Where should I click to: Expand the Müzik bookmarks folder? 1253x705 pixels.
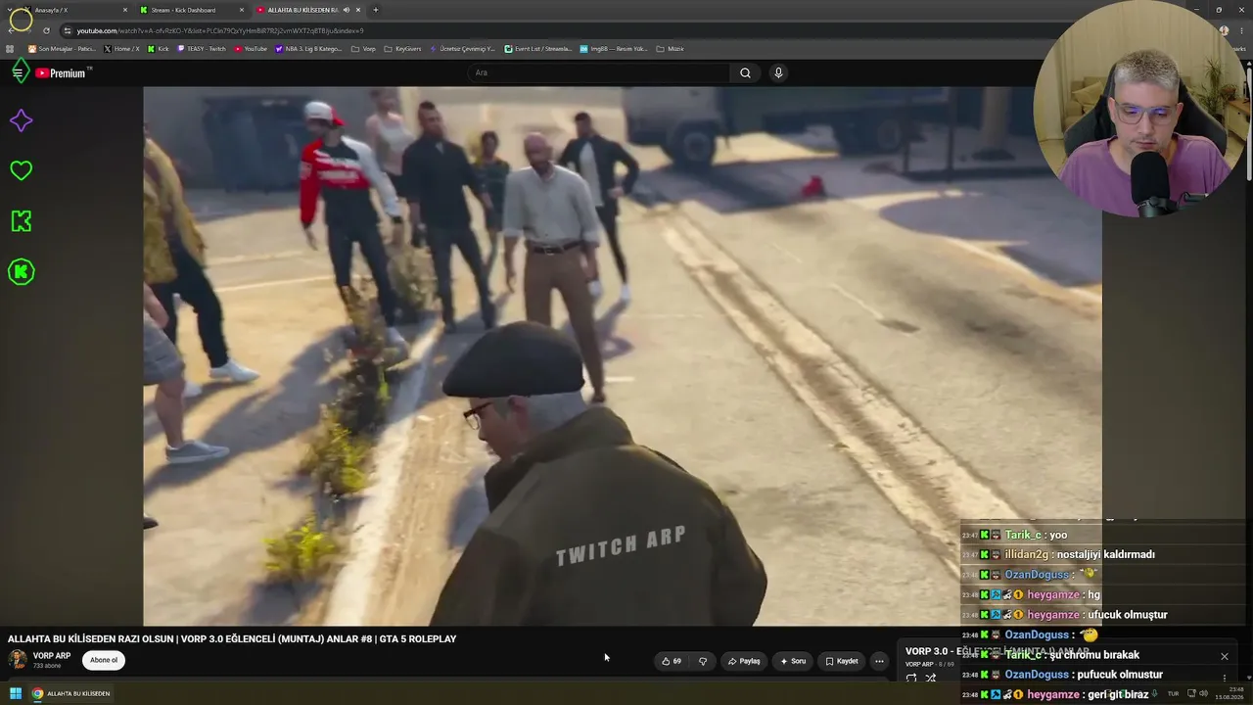point(671,49)
